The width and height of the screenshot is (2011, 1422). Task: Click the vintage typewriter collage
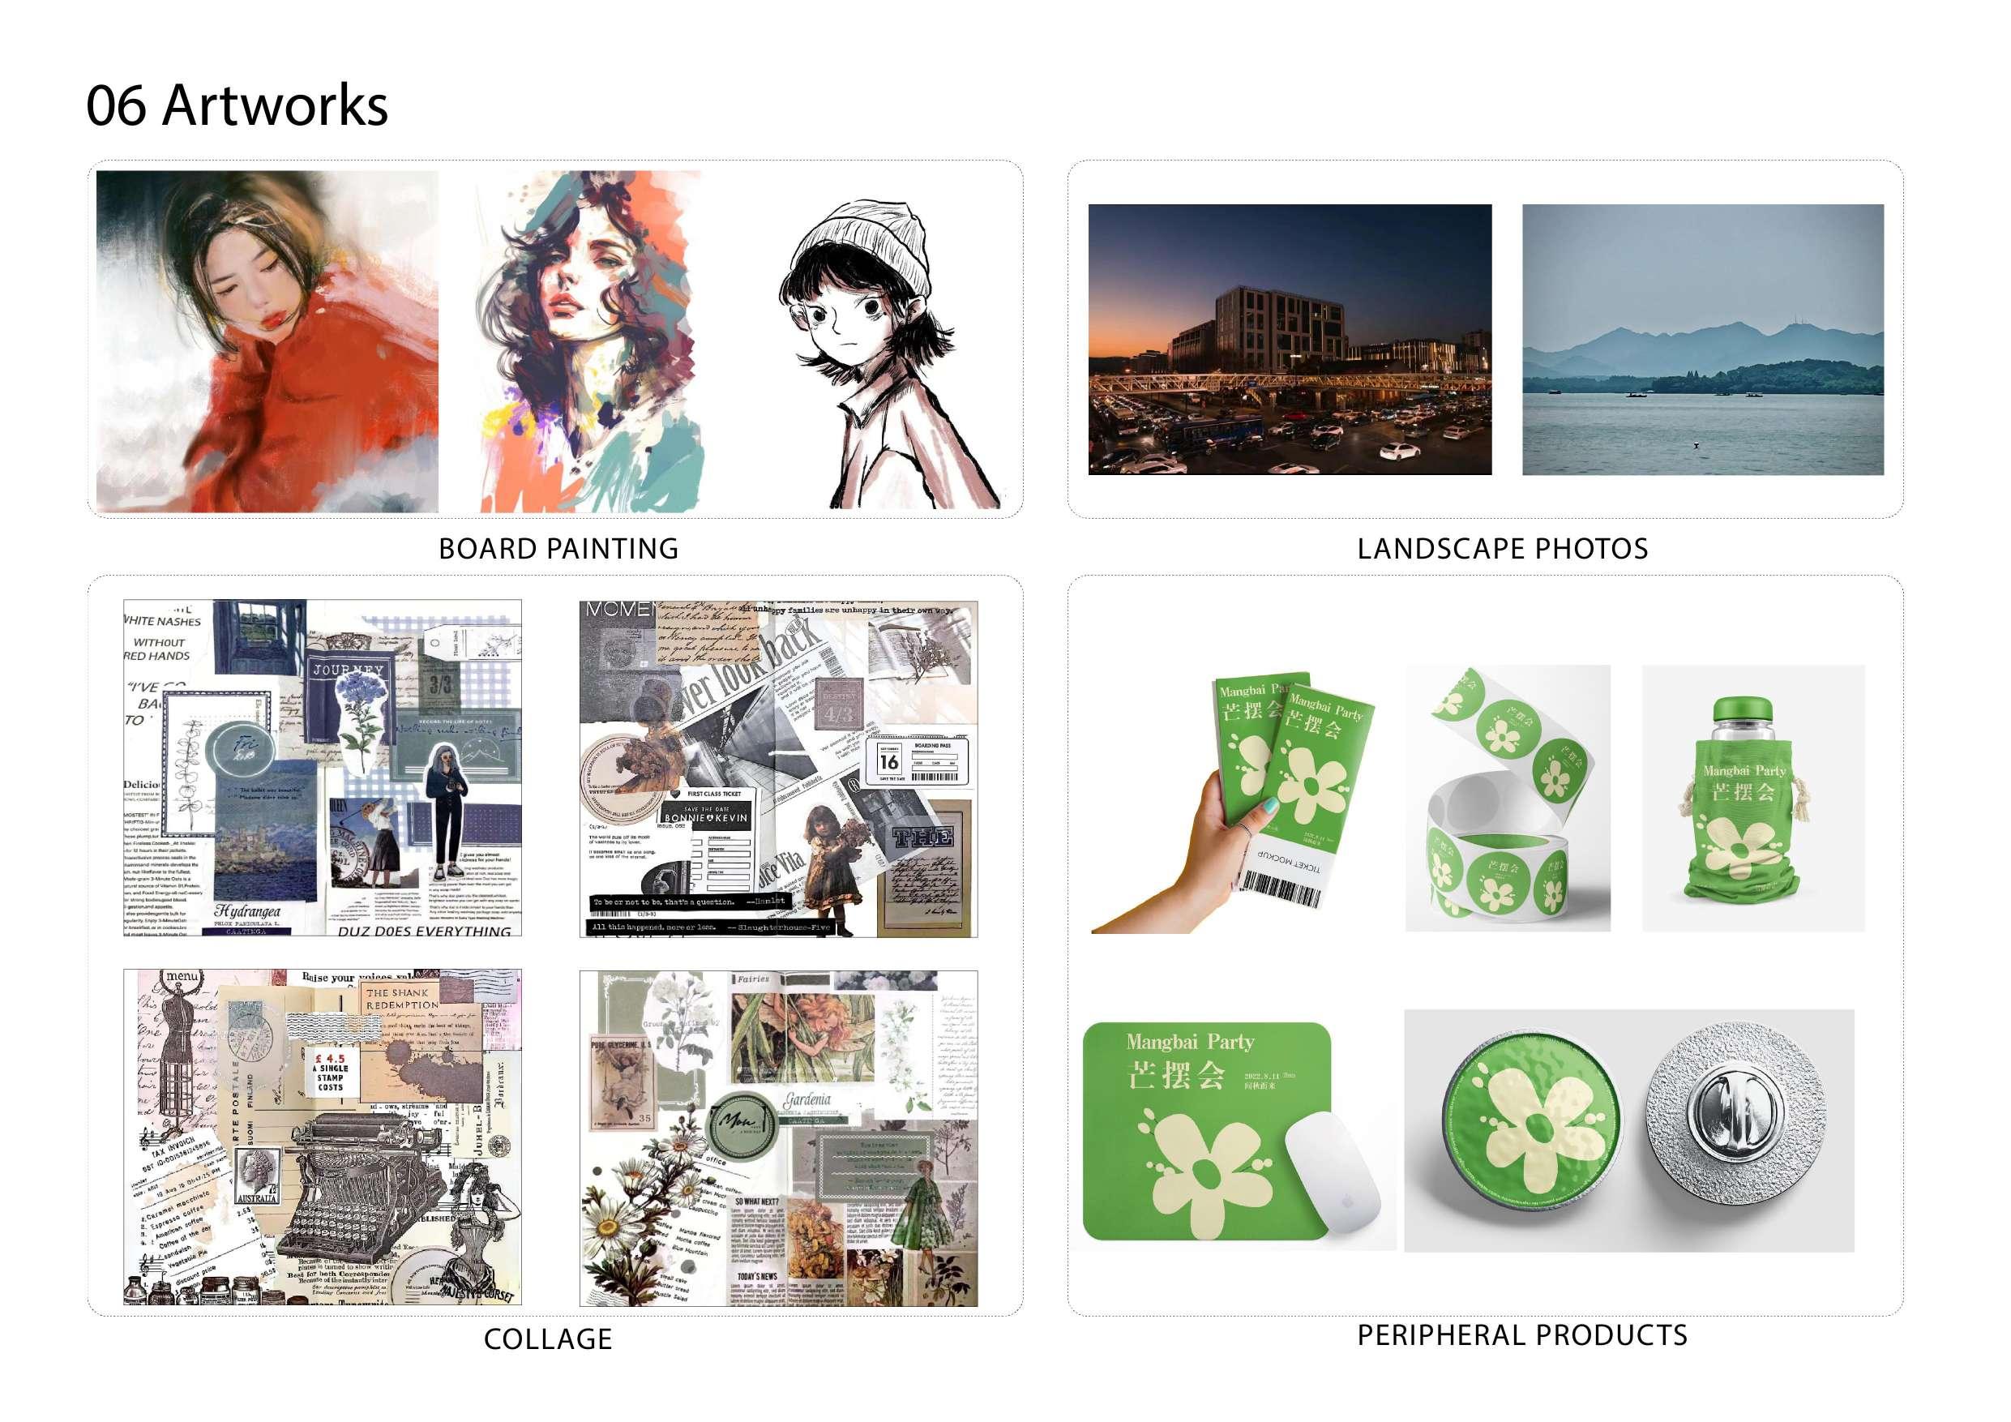click(x=323, y=1137)
